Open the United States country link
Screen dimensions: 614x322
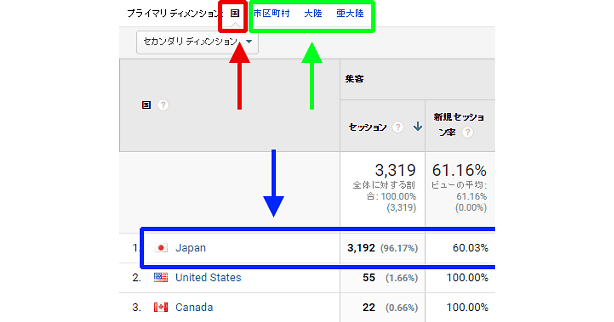click(x=208, y=278)
